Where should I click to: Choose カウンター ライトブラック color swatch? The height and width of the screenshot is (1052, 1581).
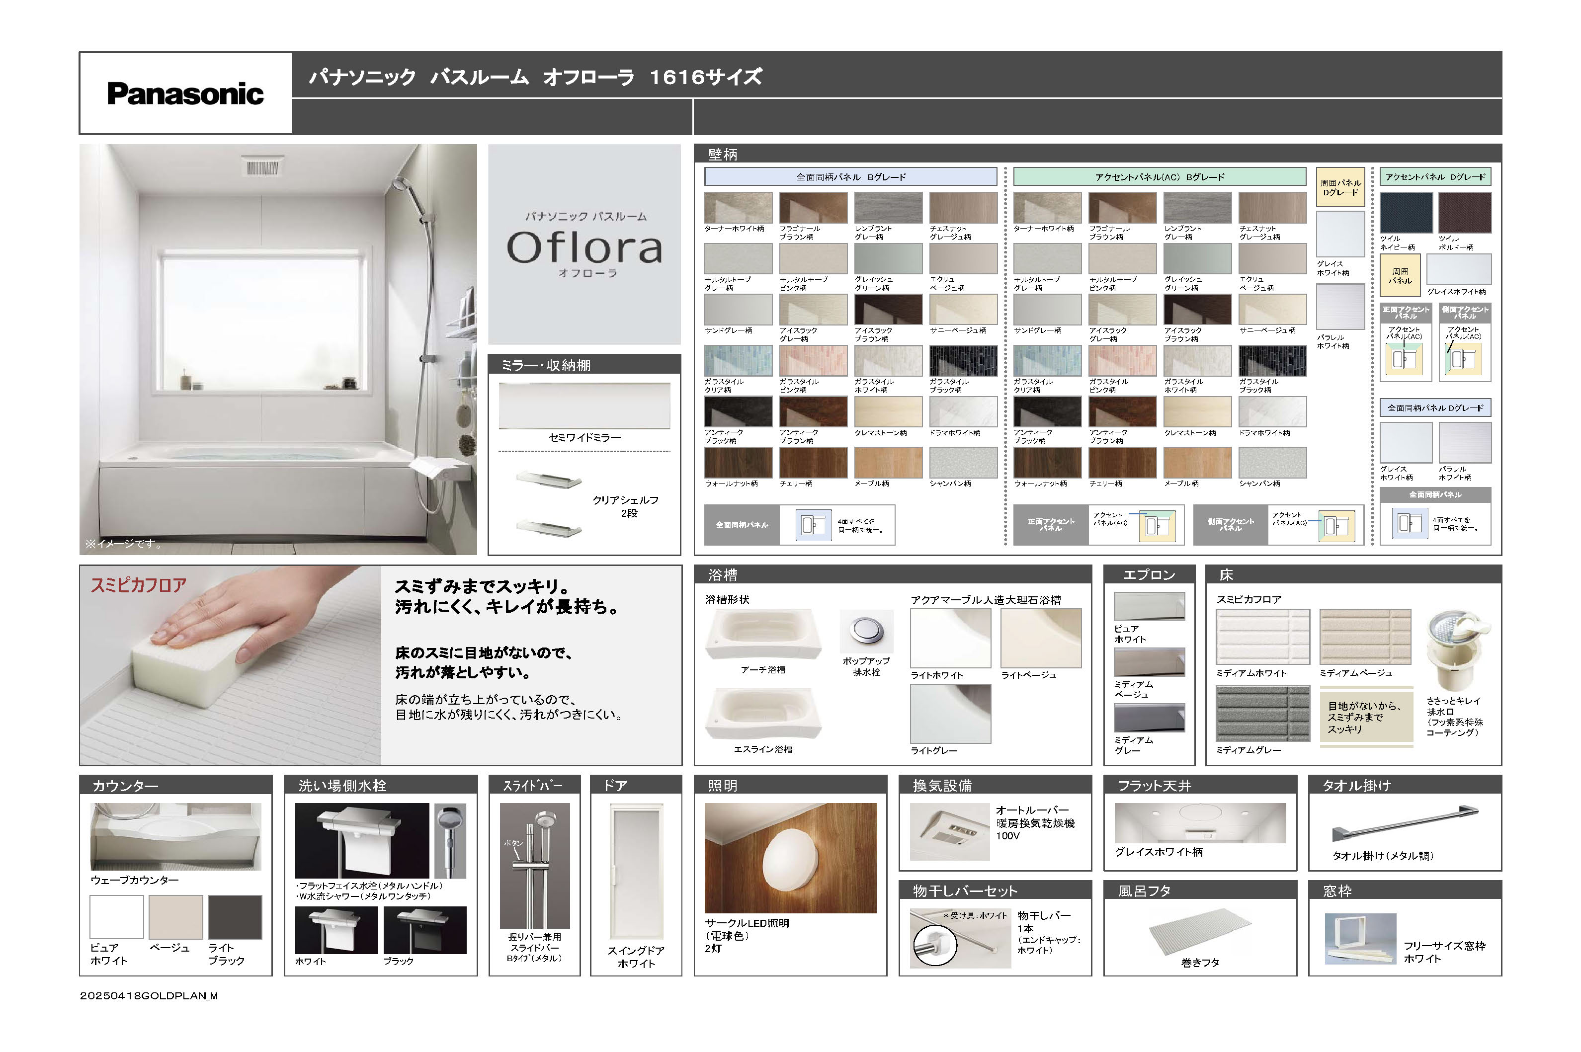[235, 916]
